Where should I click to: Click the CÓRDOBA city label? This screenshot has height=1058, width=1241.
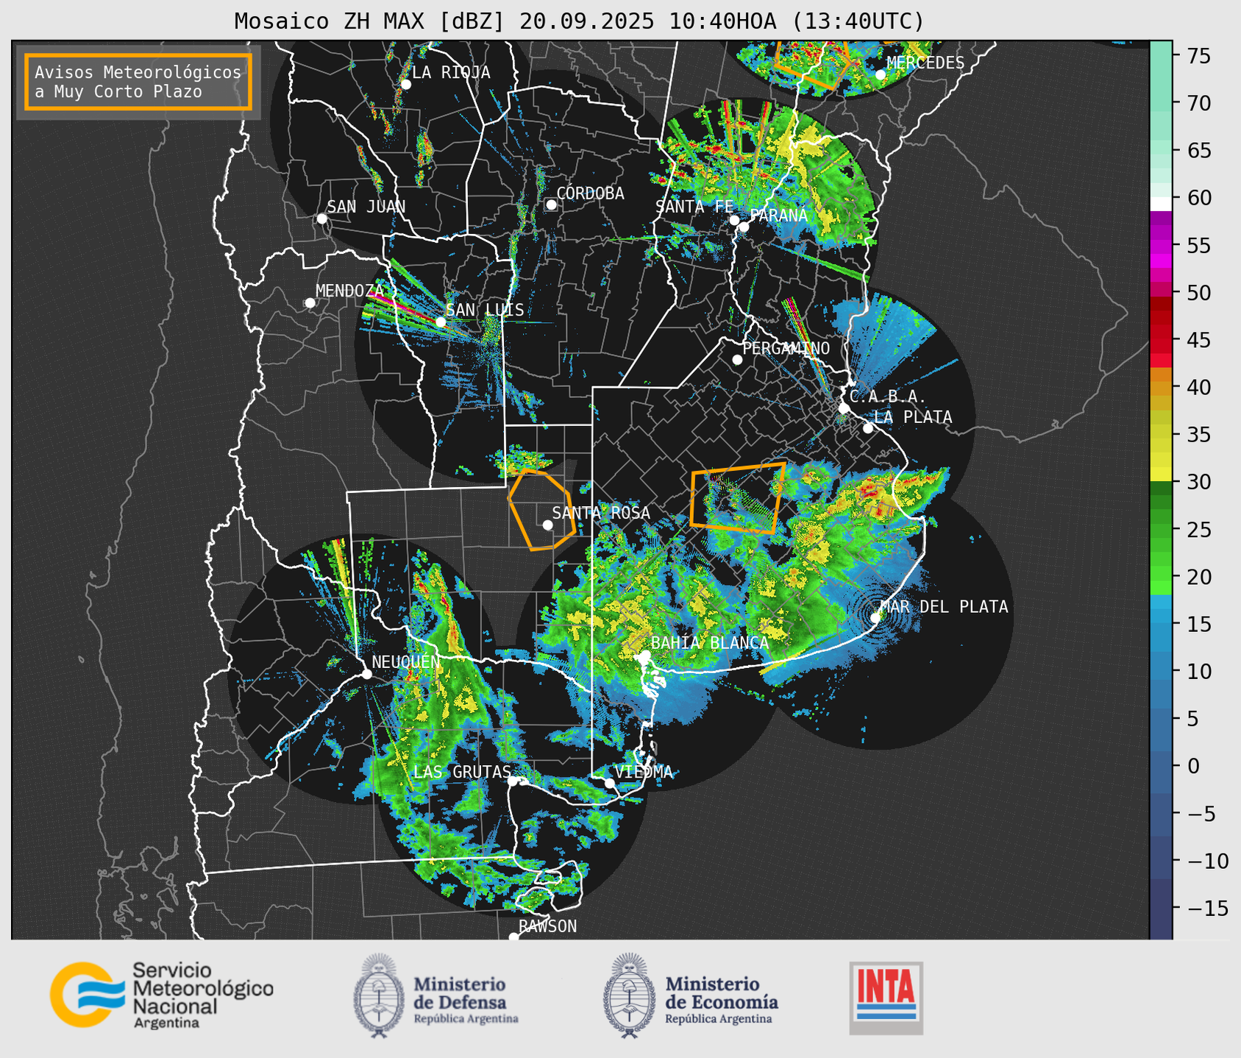click(x=591, y=194)
